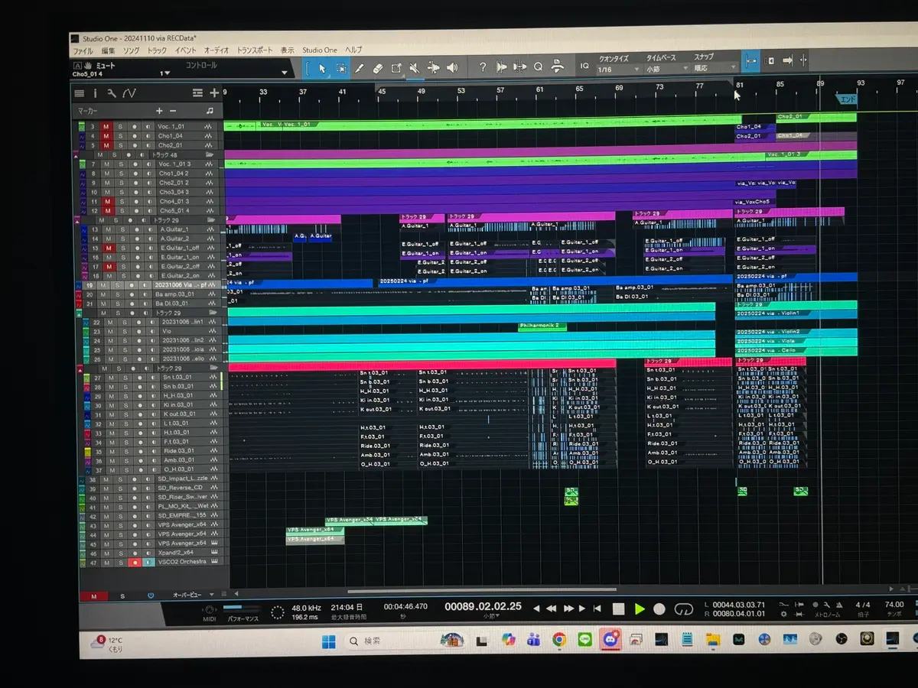Collapse strings folder トラック 29 above track 22
918x688 pixels.
click(x=79, y=313)
